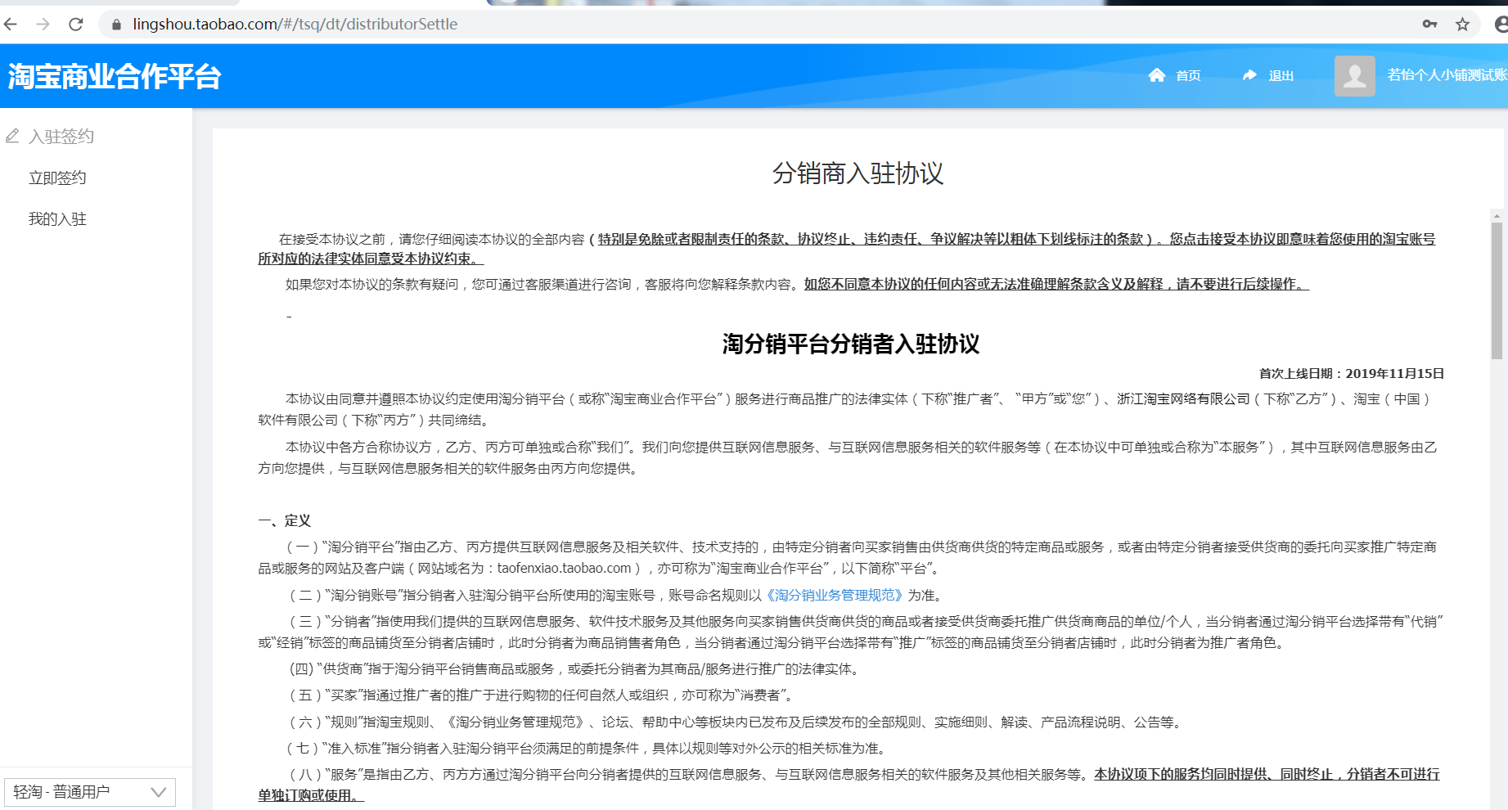Click the section heading 一、定义
Screen dimensions: 1508x810
(x=285, y=520)
